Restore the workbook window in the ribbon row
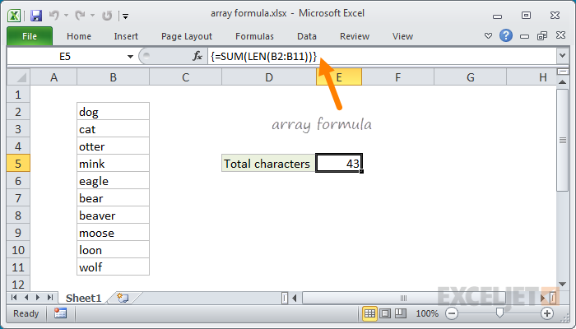Image resolution: width=576 pixels, height=329 pixels. point(542,35)
